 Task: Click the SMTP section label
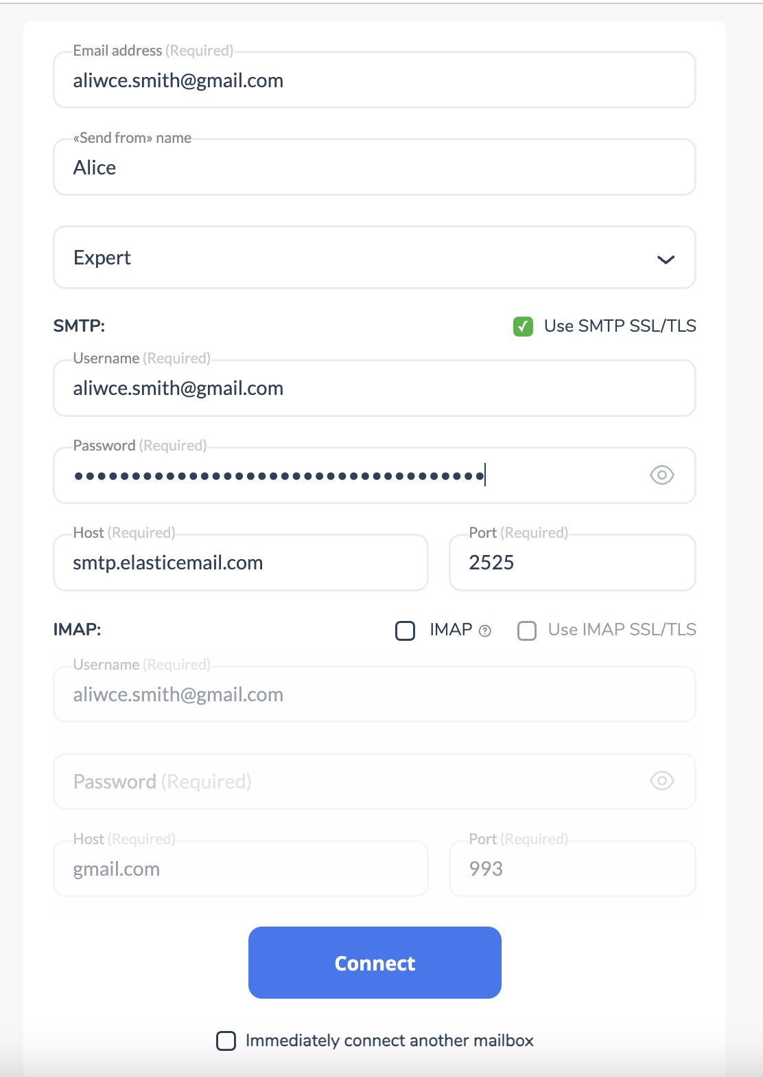[79, 326]
